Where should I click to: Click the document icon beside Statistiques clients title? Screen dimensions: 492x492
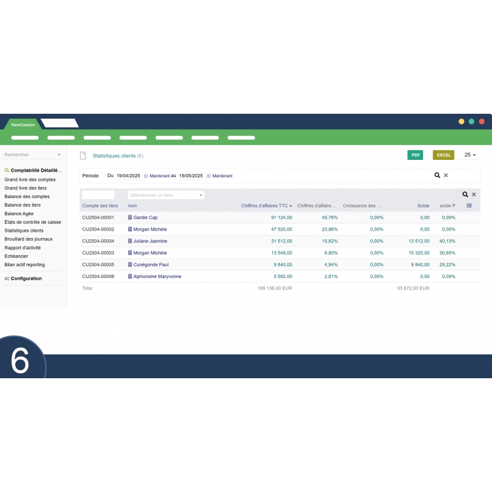[83, 156]
